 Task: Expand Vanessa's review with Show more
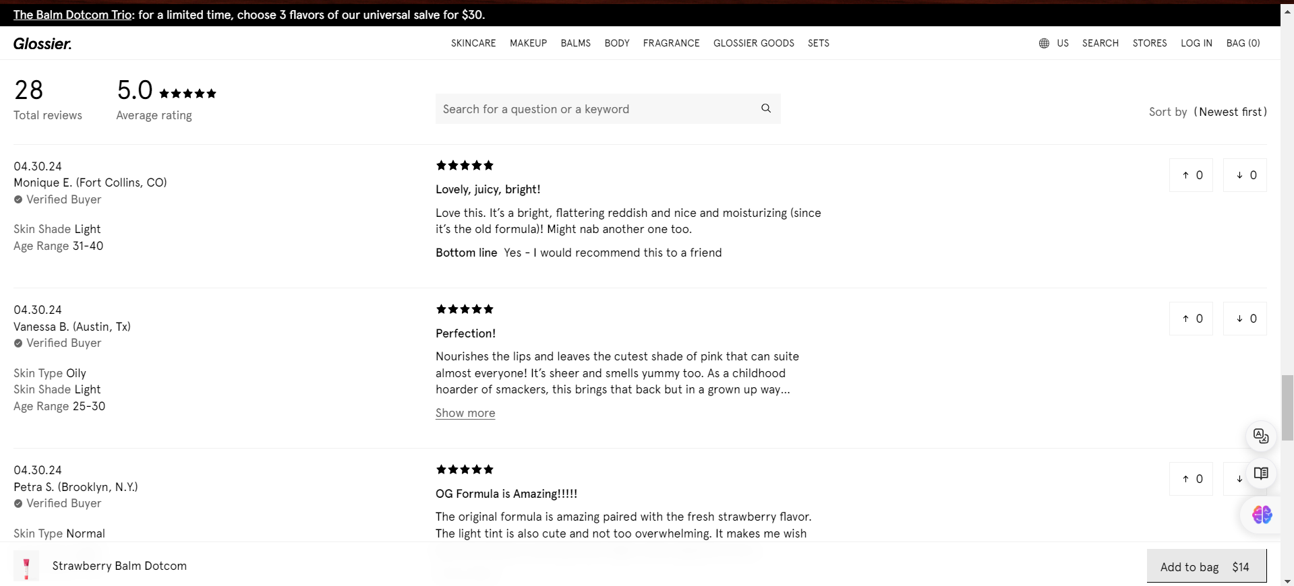coord(465,413)
